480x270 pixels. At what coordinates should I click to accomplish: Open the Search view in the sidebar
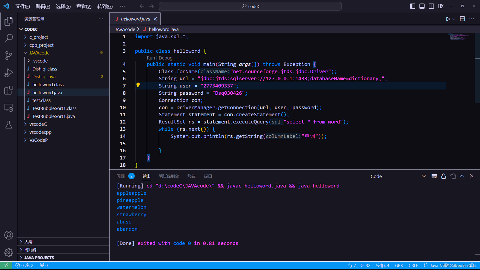[x=9, y=38]
